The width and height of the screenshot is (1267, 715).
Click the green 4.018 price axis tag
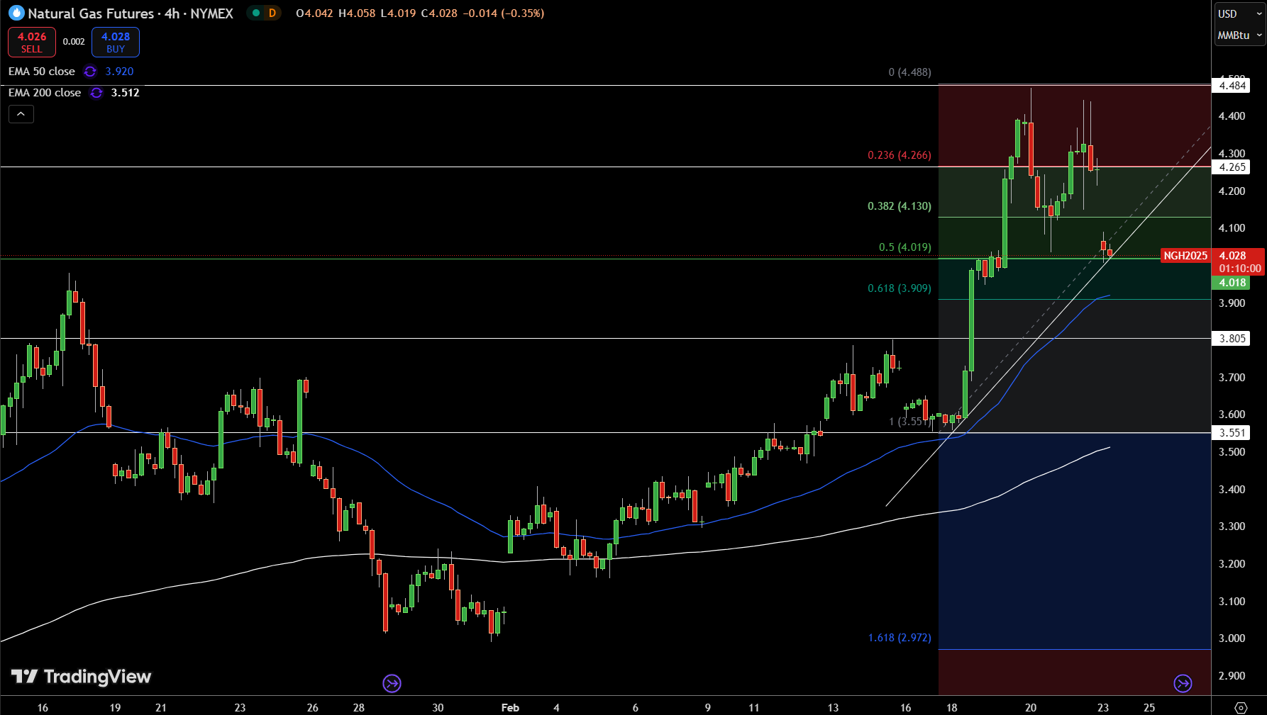(1232, 283)
